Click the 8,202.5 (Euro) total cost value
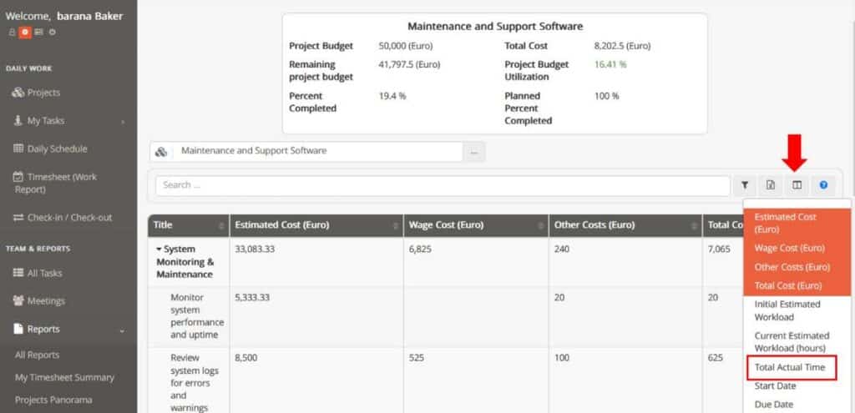The image size is (855, 413). (x=622, y=46)
